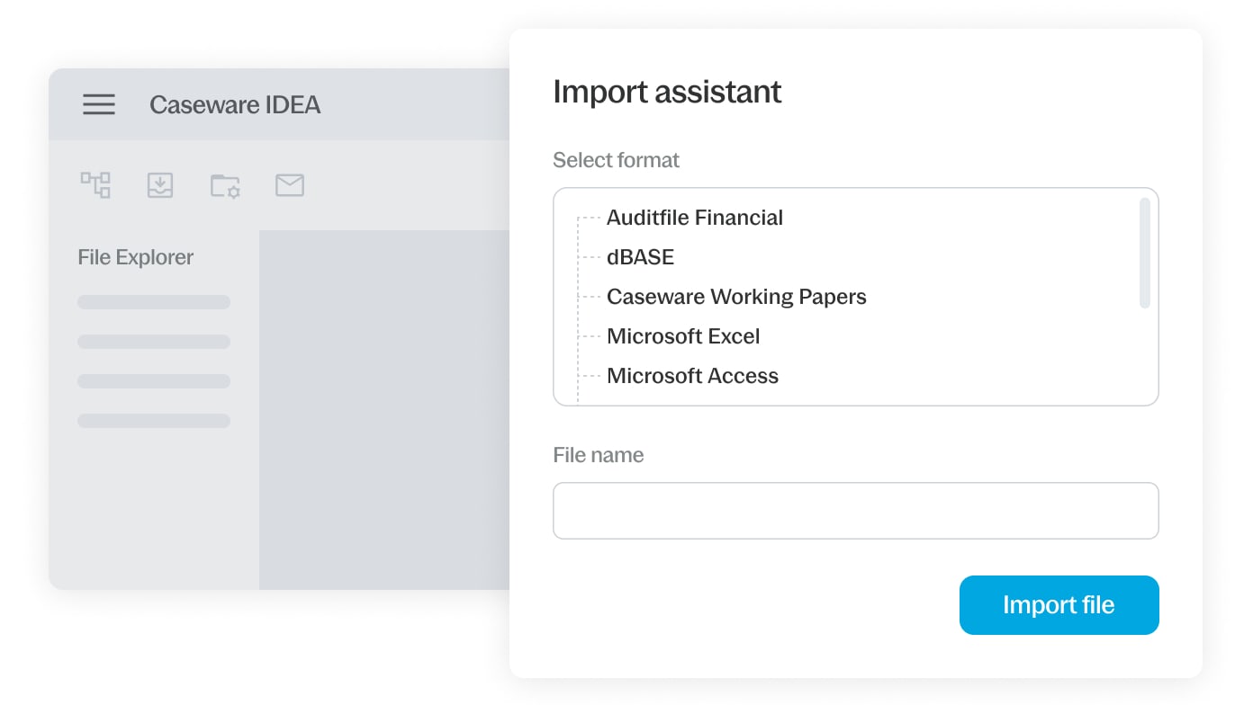The height and width of the screenshot is (705, 1253).
Task: Click the Import assistant dialog heading
Action: point(667,92)
